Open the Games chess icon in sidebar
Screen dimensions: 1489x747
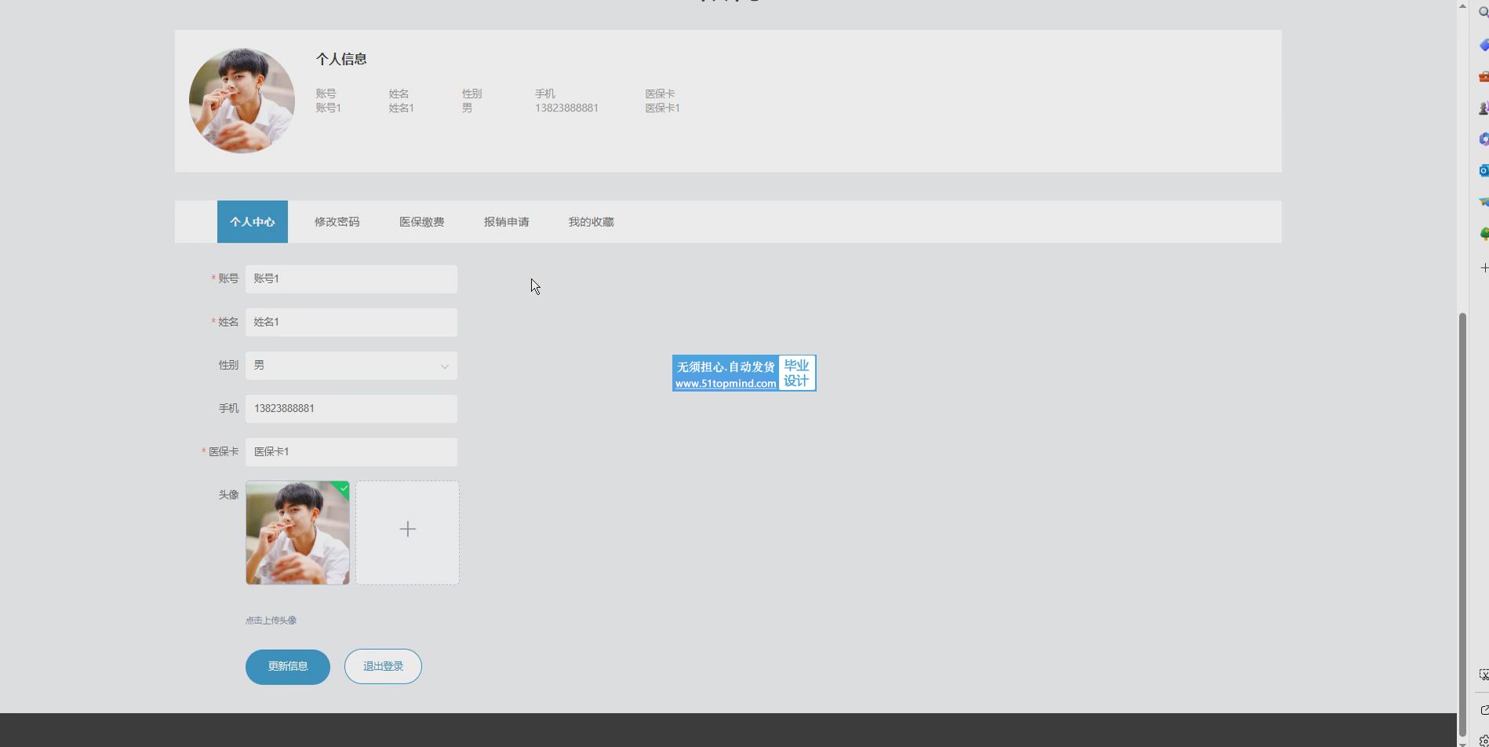click(1484, 108)
